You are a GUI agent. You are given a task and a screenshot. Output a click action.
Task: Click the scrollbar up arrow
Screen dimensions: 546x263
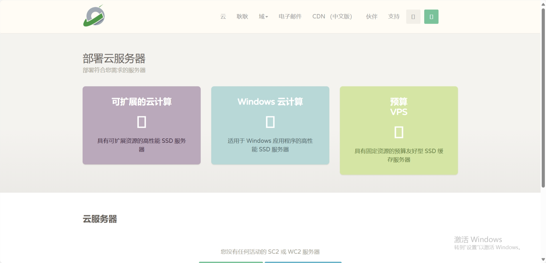pyautogui.click(x=543, y=4)
